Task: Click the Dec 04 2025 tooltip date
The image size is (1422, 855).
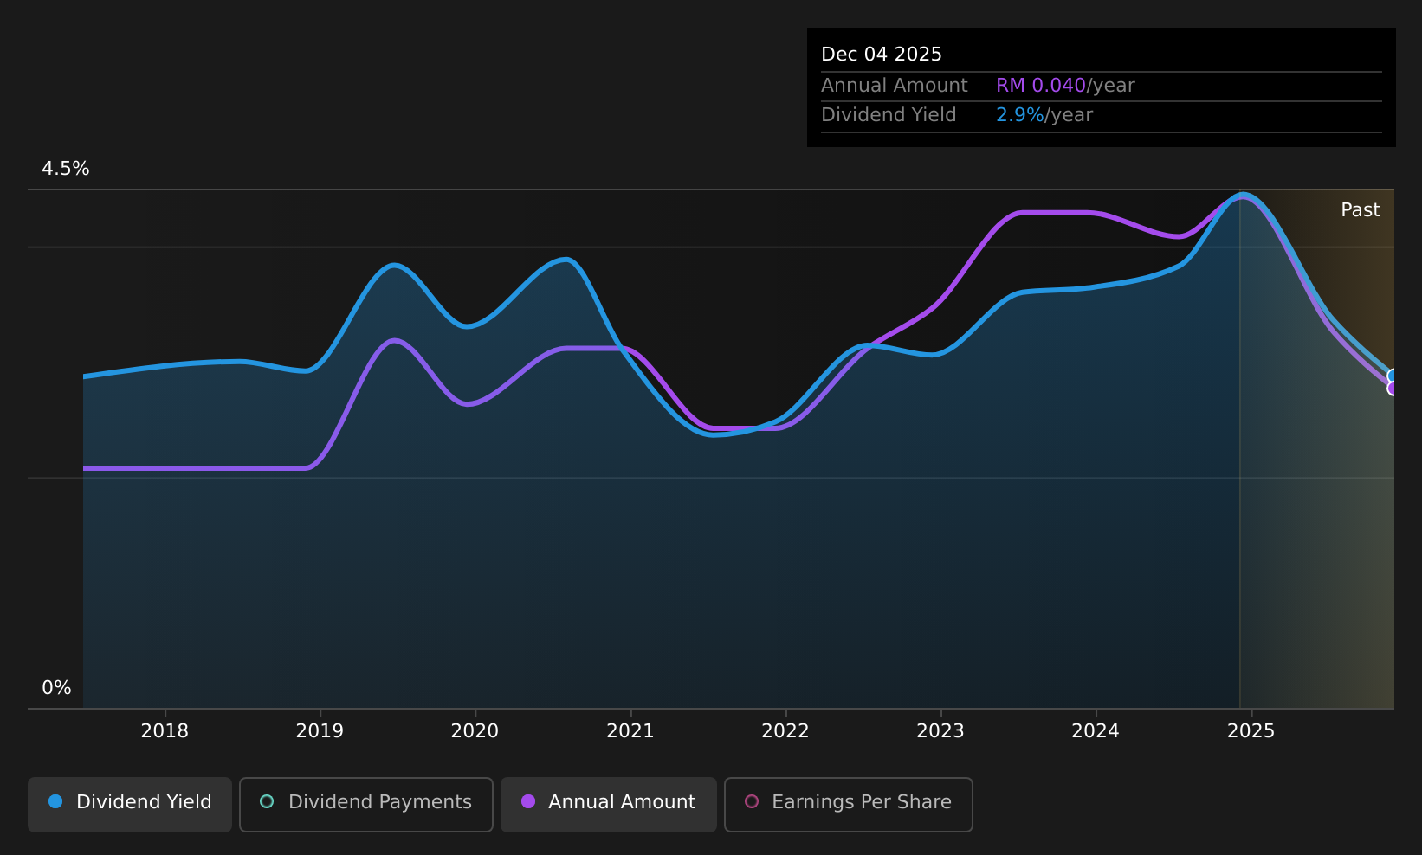Action: (882, 55)
